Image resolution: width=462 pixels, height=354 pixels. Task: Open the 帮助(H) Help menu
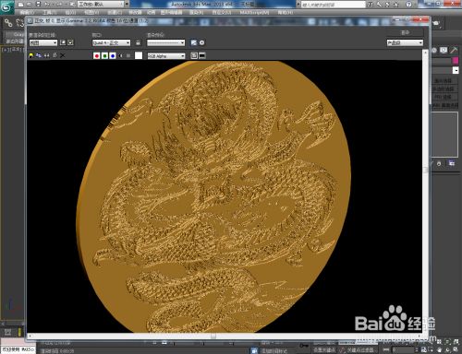pyautogui.click(x=286, y=12)
